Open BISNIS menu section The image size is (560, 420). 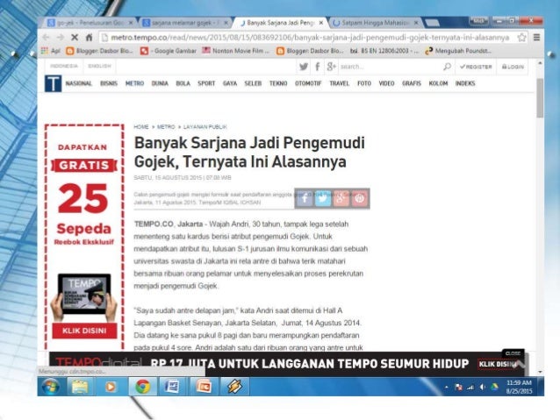(x=109, y=83)
